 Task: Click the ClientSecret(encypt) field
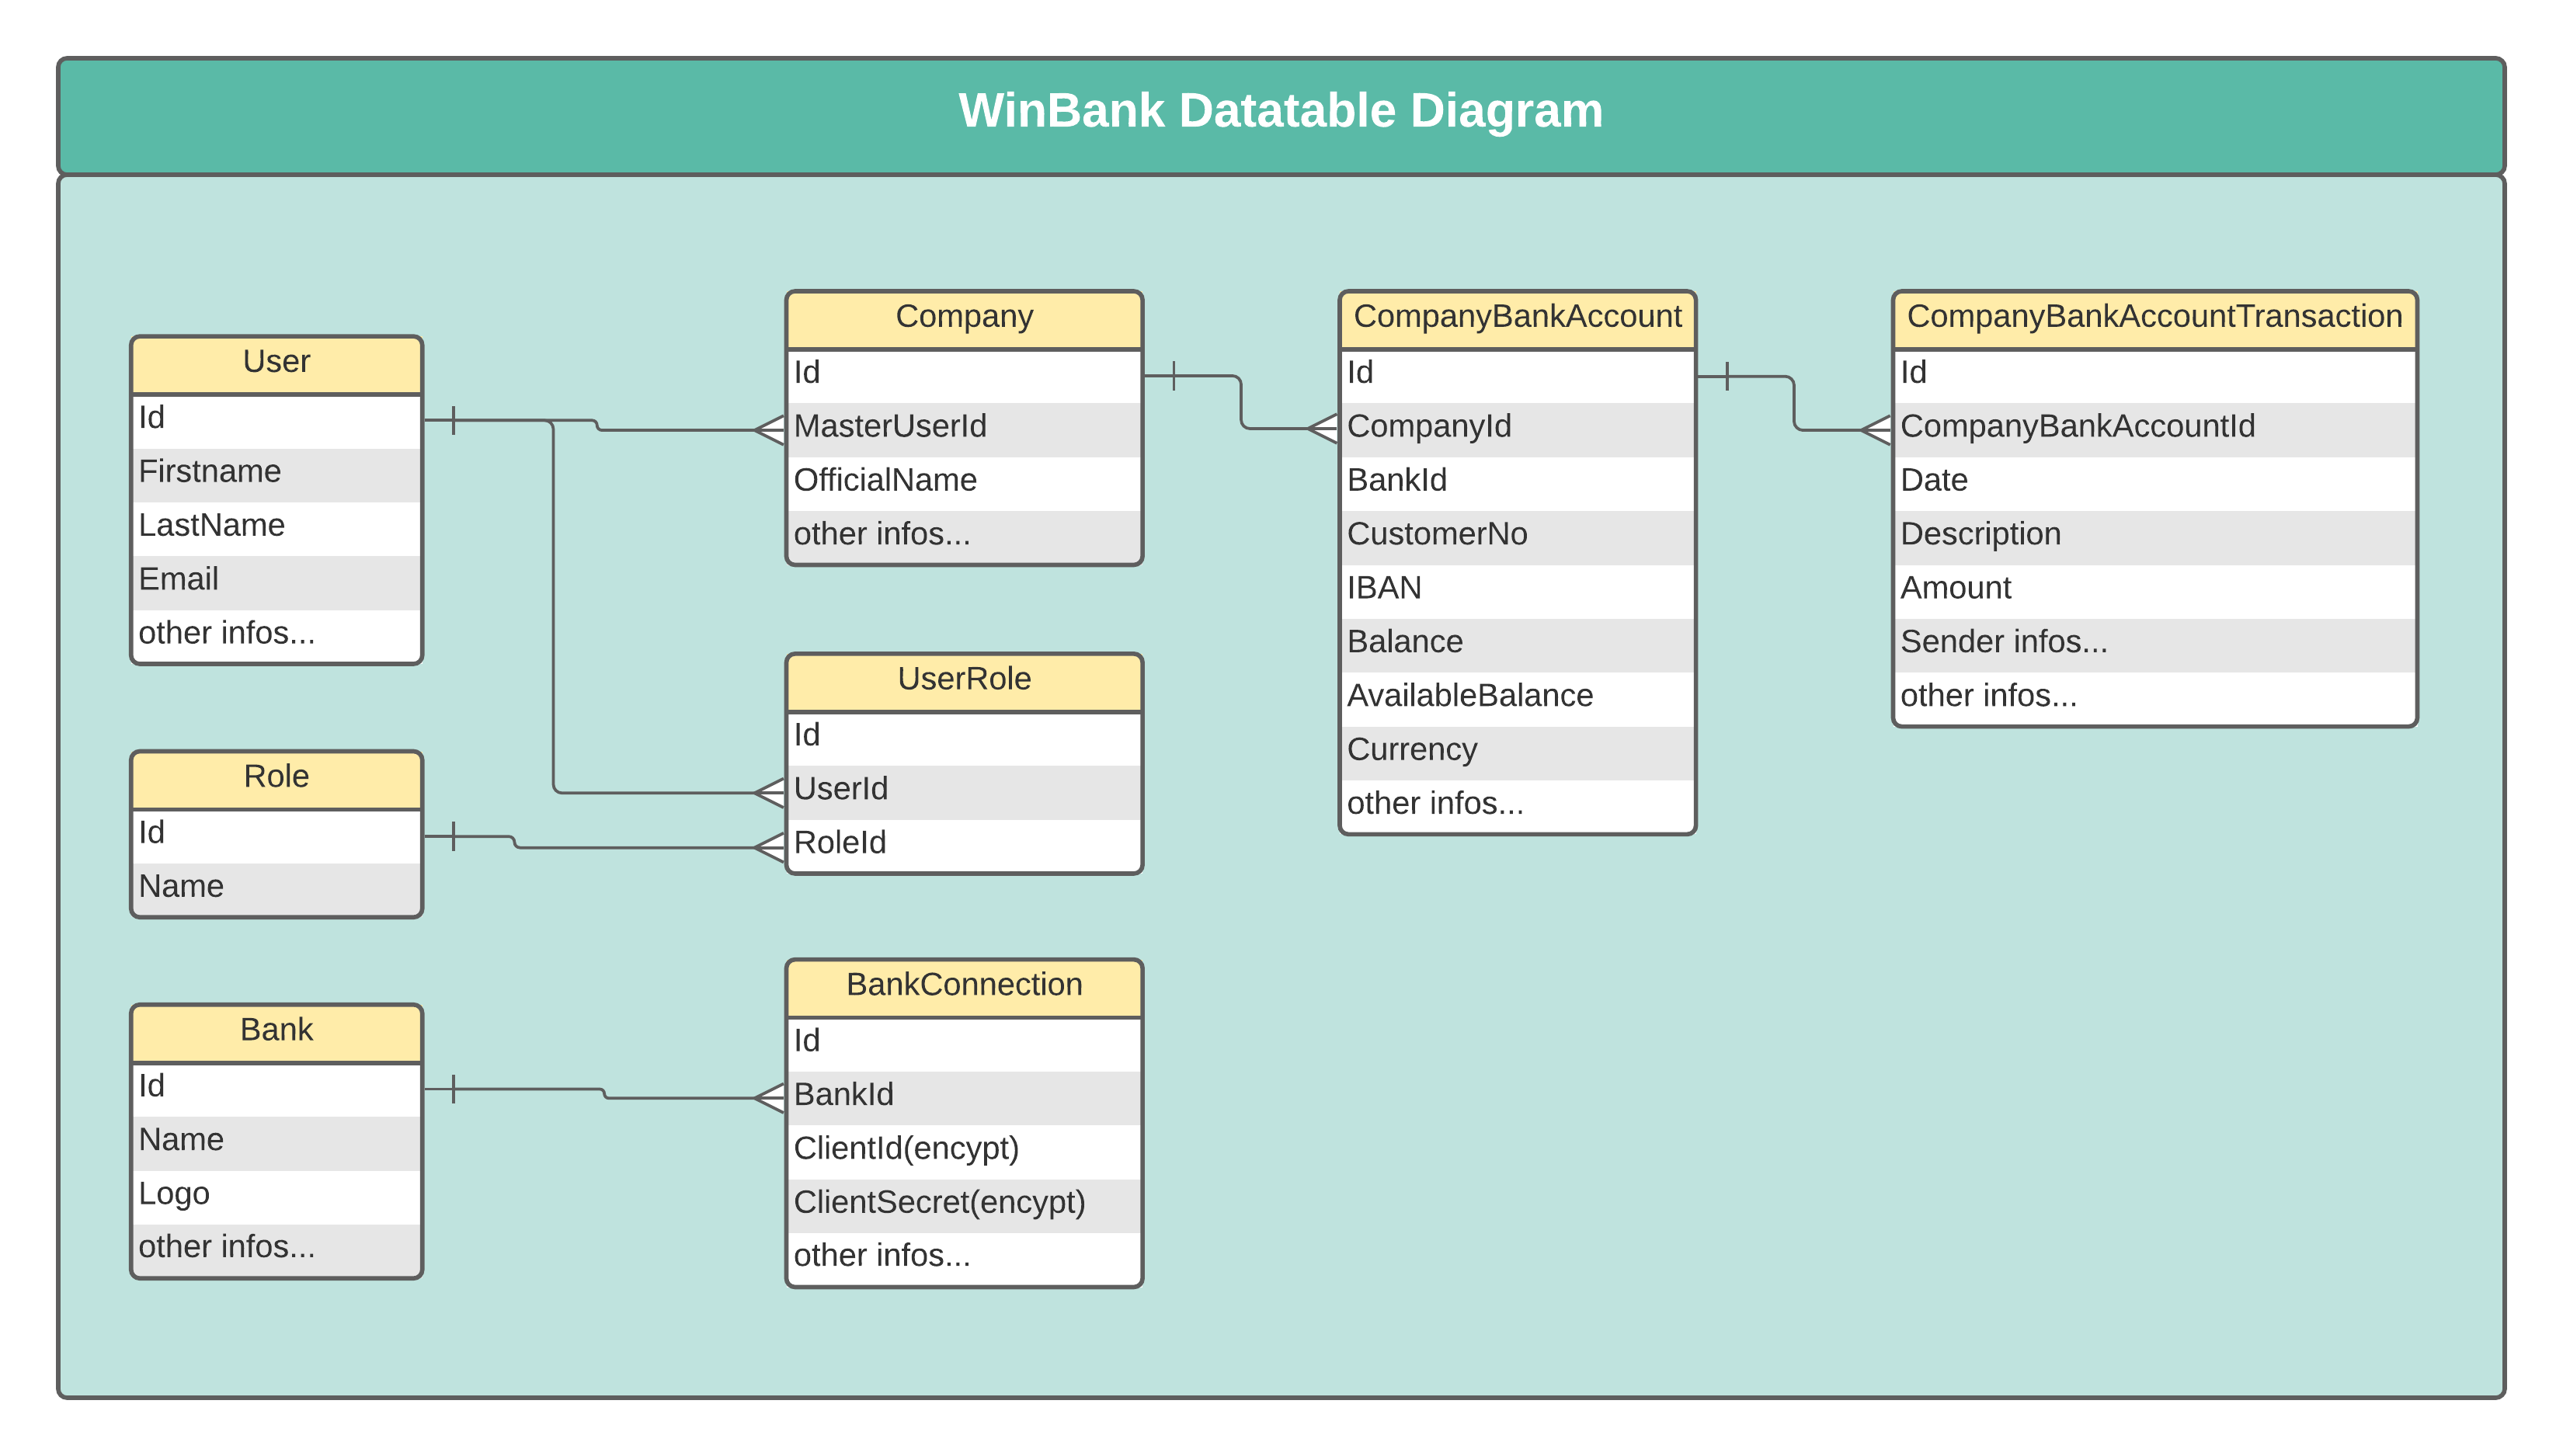(939, 1202)
